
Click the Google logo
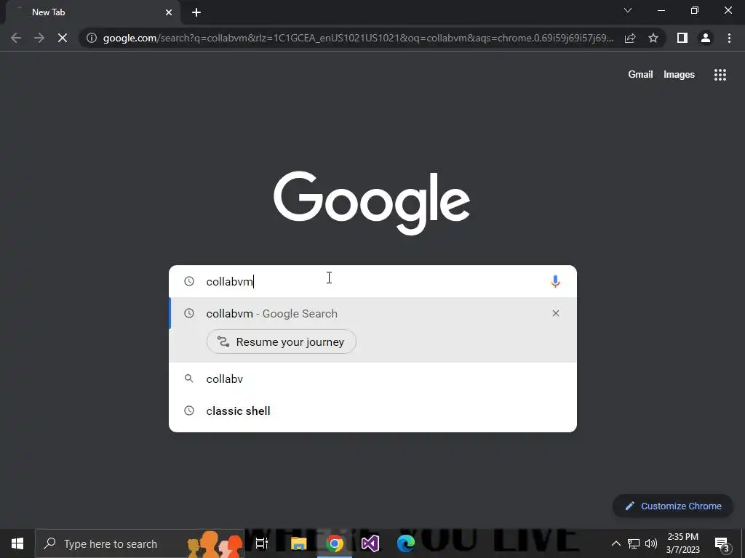(x=372, y=203)
